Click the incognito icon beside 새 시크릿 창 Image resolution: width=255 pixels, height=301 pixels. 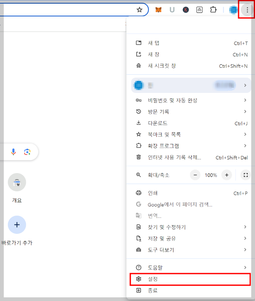coord(138,66)
